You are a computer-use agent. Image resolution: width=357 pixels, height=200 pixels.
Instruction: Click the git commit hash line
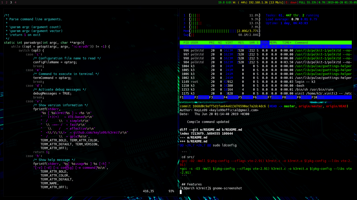click(264, 106)
